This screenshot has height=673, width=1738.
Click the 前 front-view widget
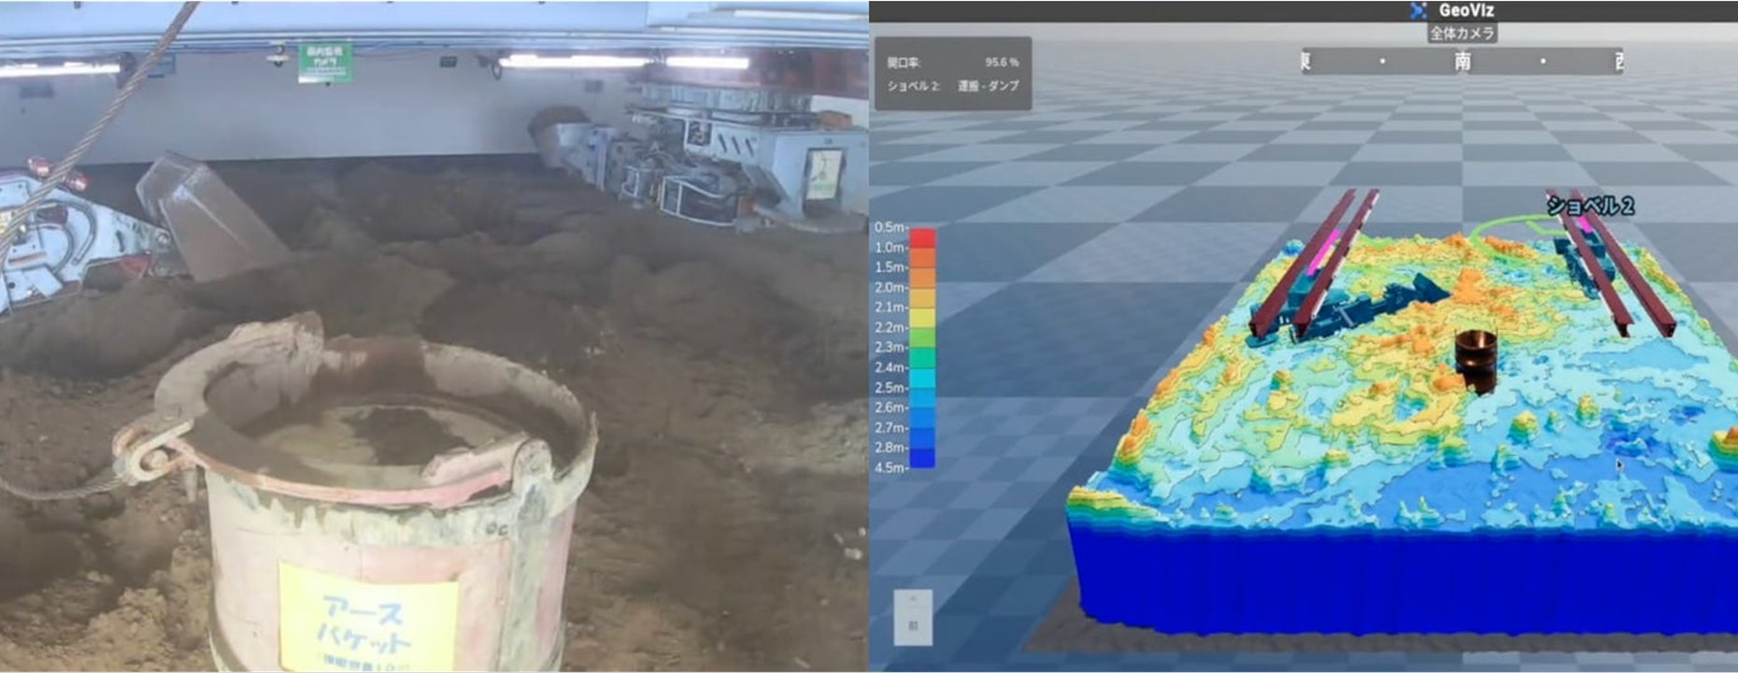[x=913, y=617]
